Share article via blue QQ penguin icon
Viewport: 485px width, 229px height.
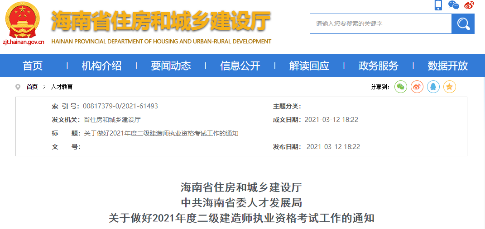coord(433,87)
